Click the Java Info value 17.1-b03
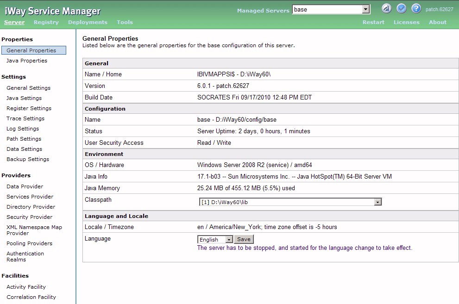 (x=294, y=177)
